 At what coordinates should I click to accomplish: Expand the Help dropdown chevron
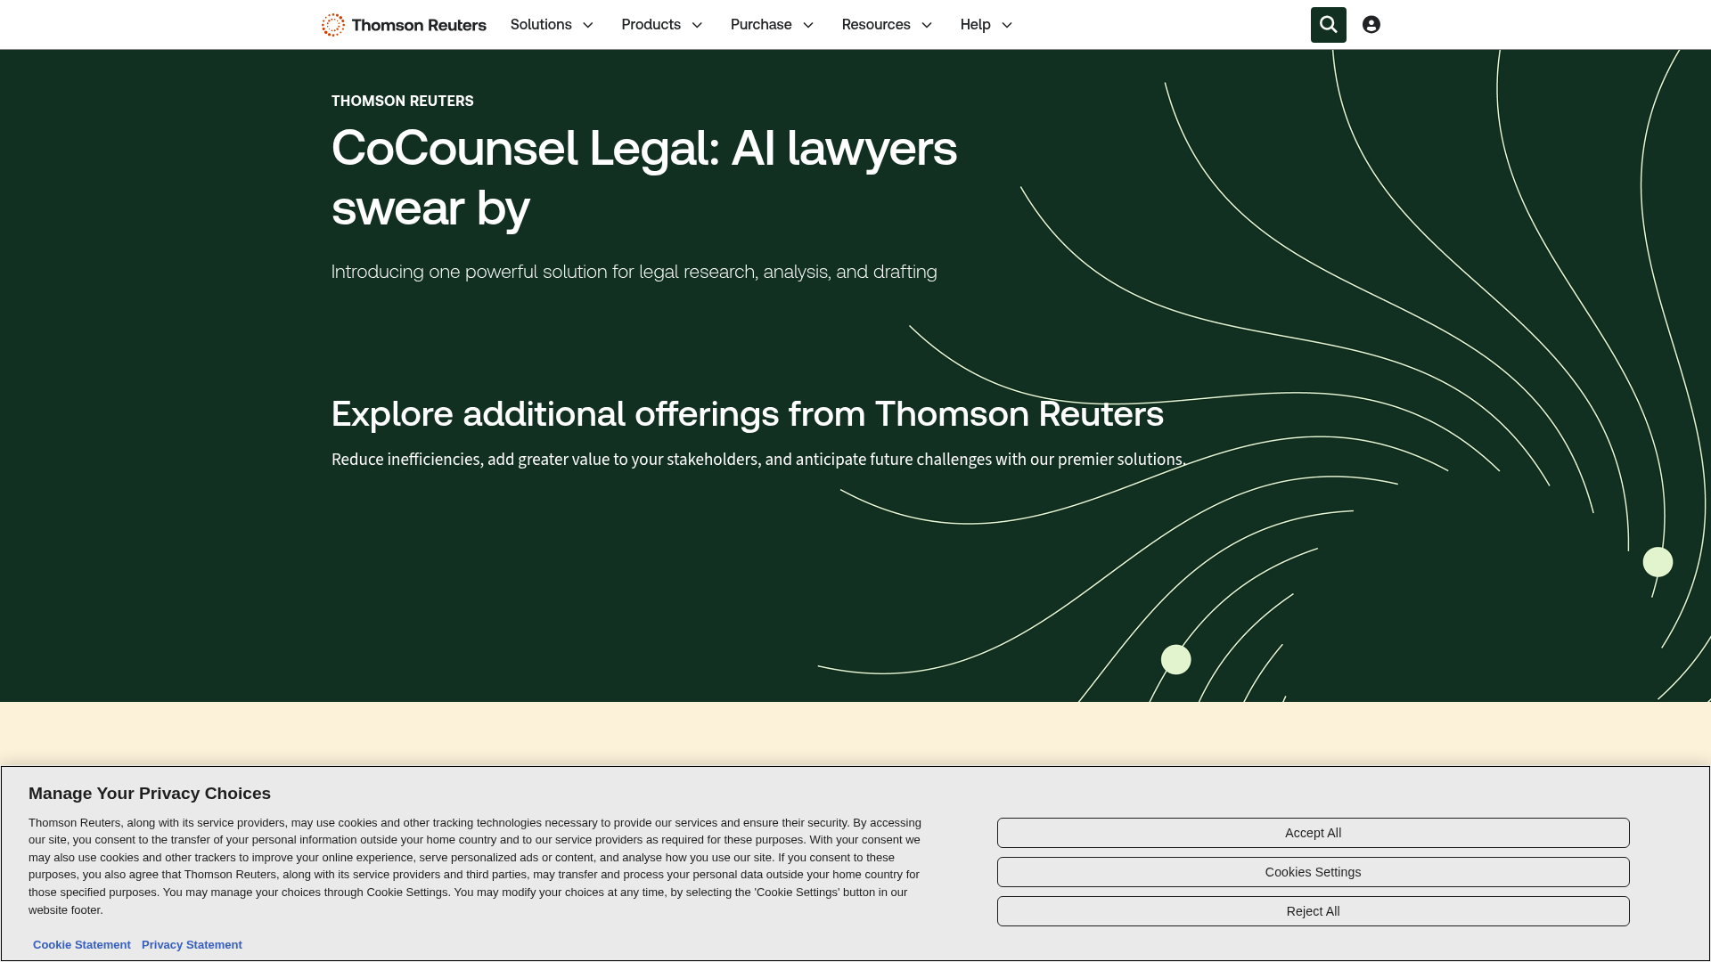(1007, 25)
